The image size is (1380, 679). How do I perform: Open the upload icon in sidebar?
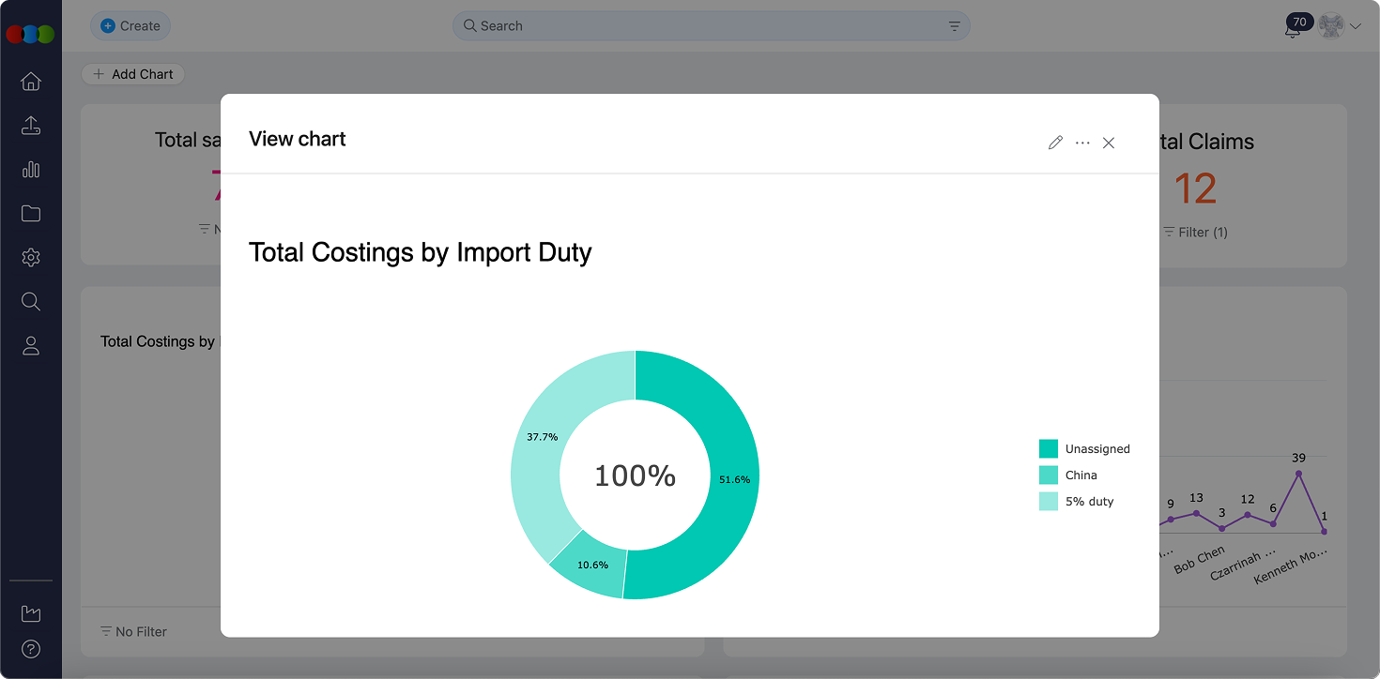pos(31,126)
